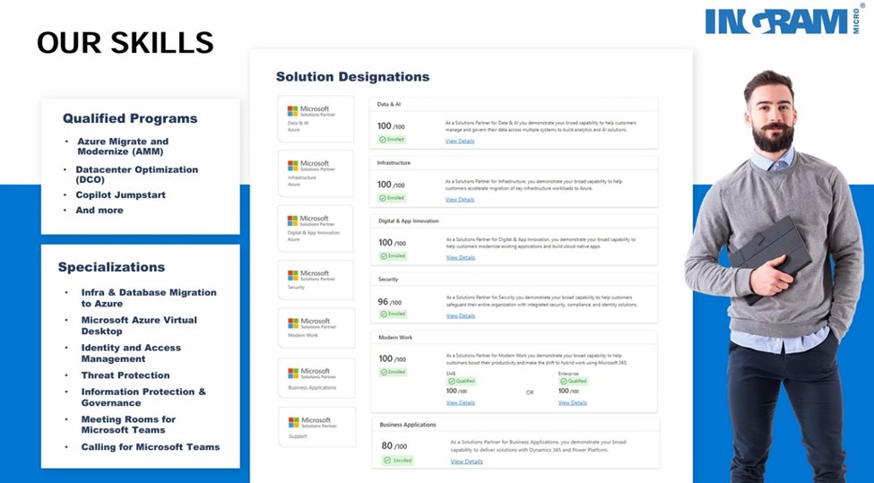Click the Enrolled badge under Business Applications
This screenshot has width=874, height=483.
pos(398,461)
